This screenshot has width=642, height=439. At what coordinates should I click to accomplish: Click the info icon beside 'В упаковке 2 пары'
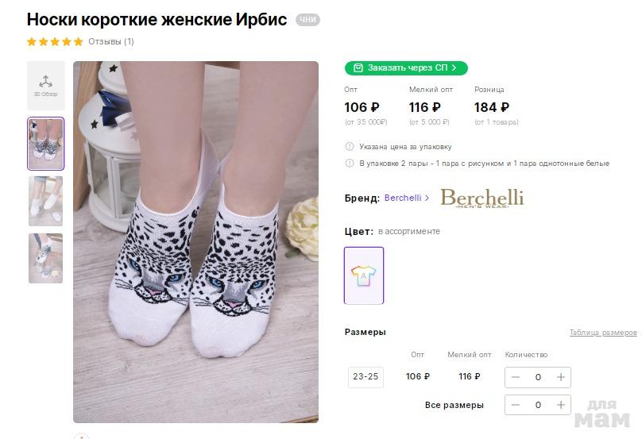pos(350,164)
